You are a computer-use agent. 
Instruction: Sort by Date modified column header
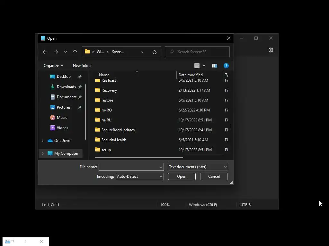tap(191, 75)
